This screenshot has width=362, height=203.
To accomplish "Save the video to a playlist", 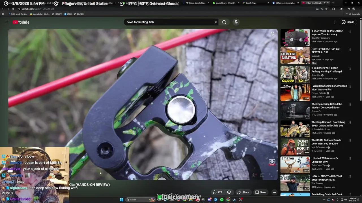I will click(x=260, y=192).
